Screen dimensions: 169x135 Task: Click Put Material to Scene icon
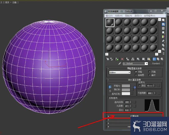tap(112, 59)
